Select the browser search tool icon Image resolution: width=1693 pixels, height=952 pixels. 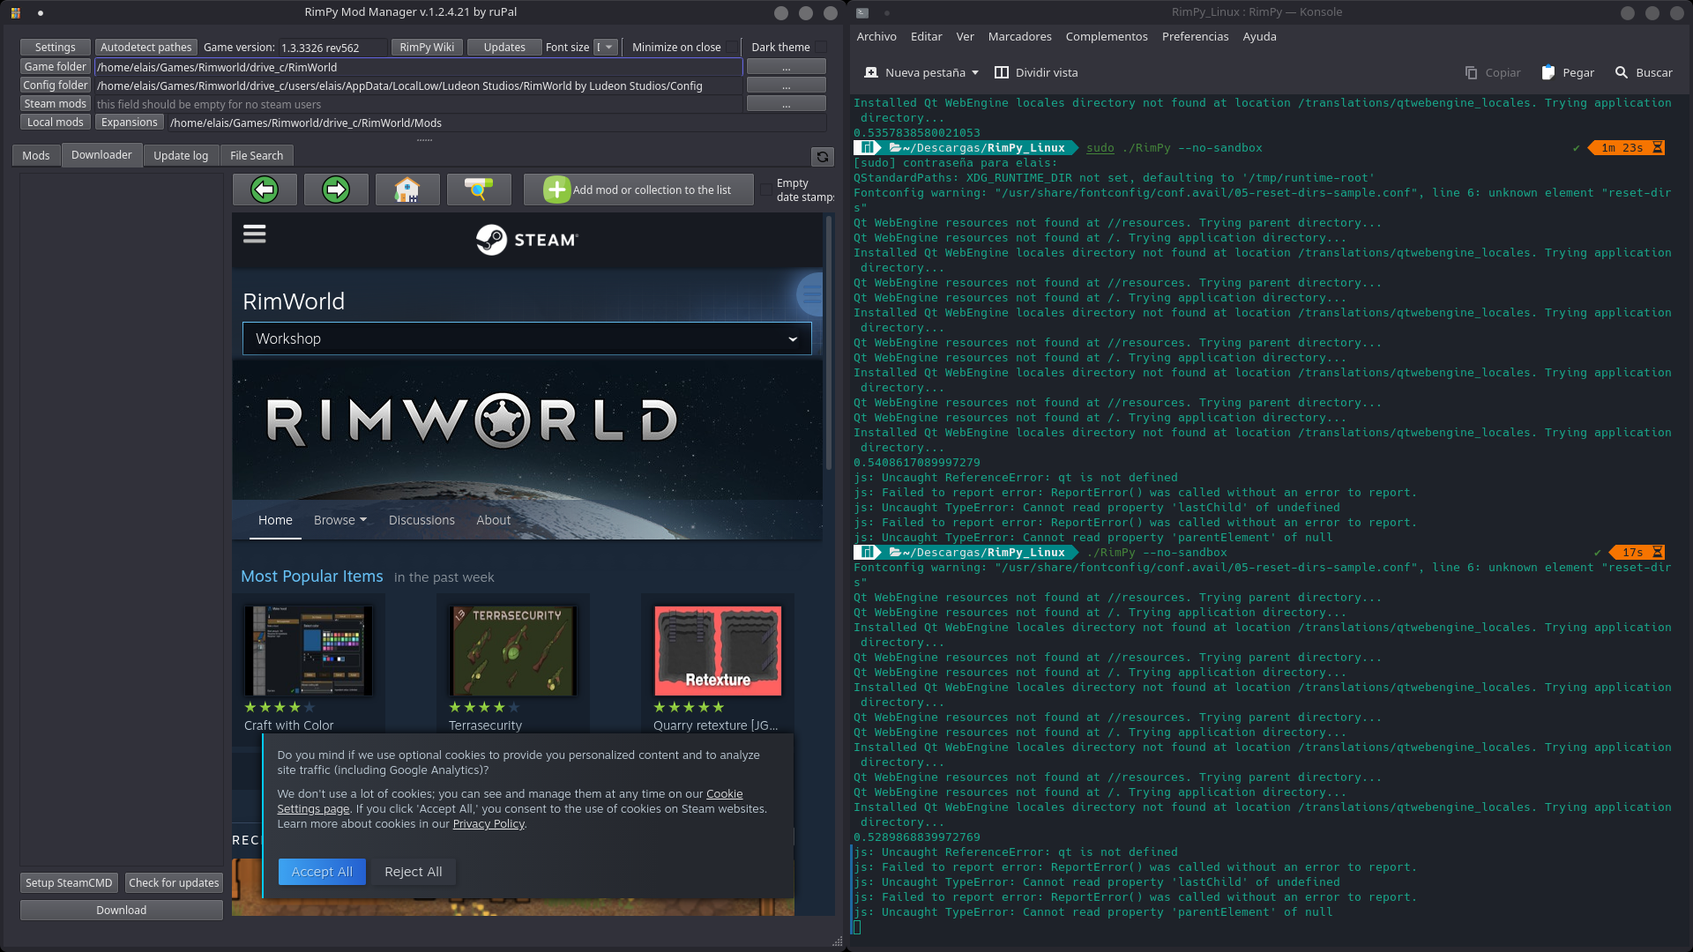[479, 189]
